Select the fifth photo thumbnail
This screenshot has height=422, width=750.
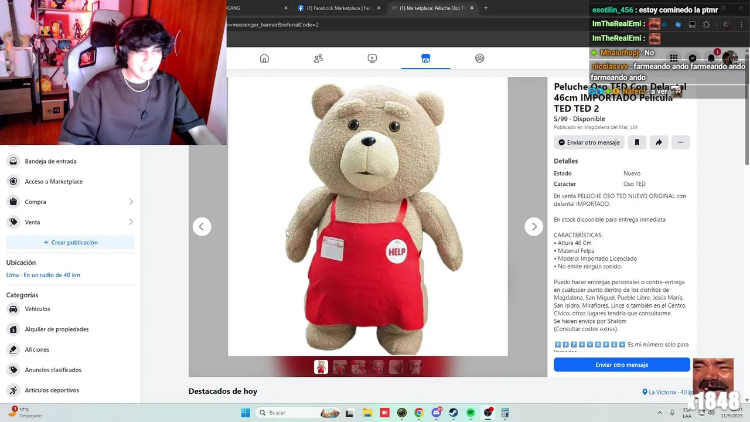pyautogui.click(x=396, y=367)
